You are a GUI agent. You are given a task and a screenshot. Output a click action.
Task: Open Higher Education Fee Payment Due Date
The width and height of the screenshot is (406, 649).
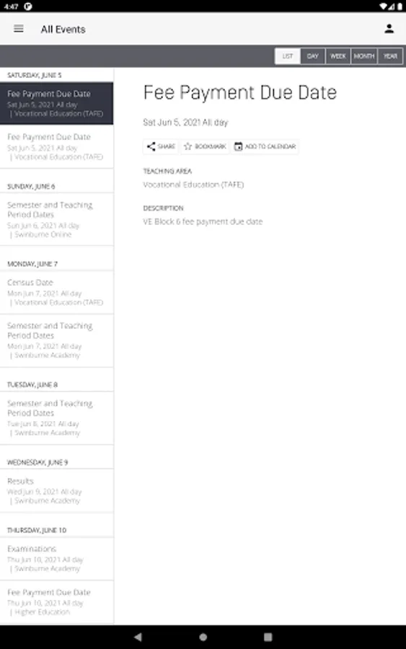coord(57,602)
